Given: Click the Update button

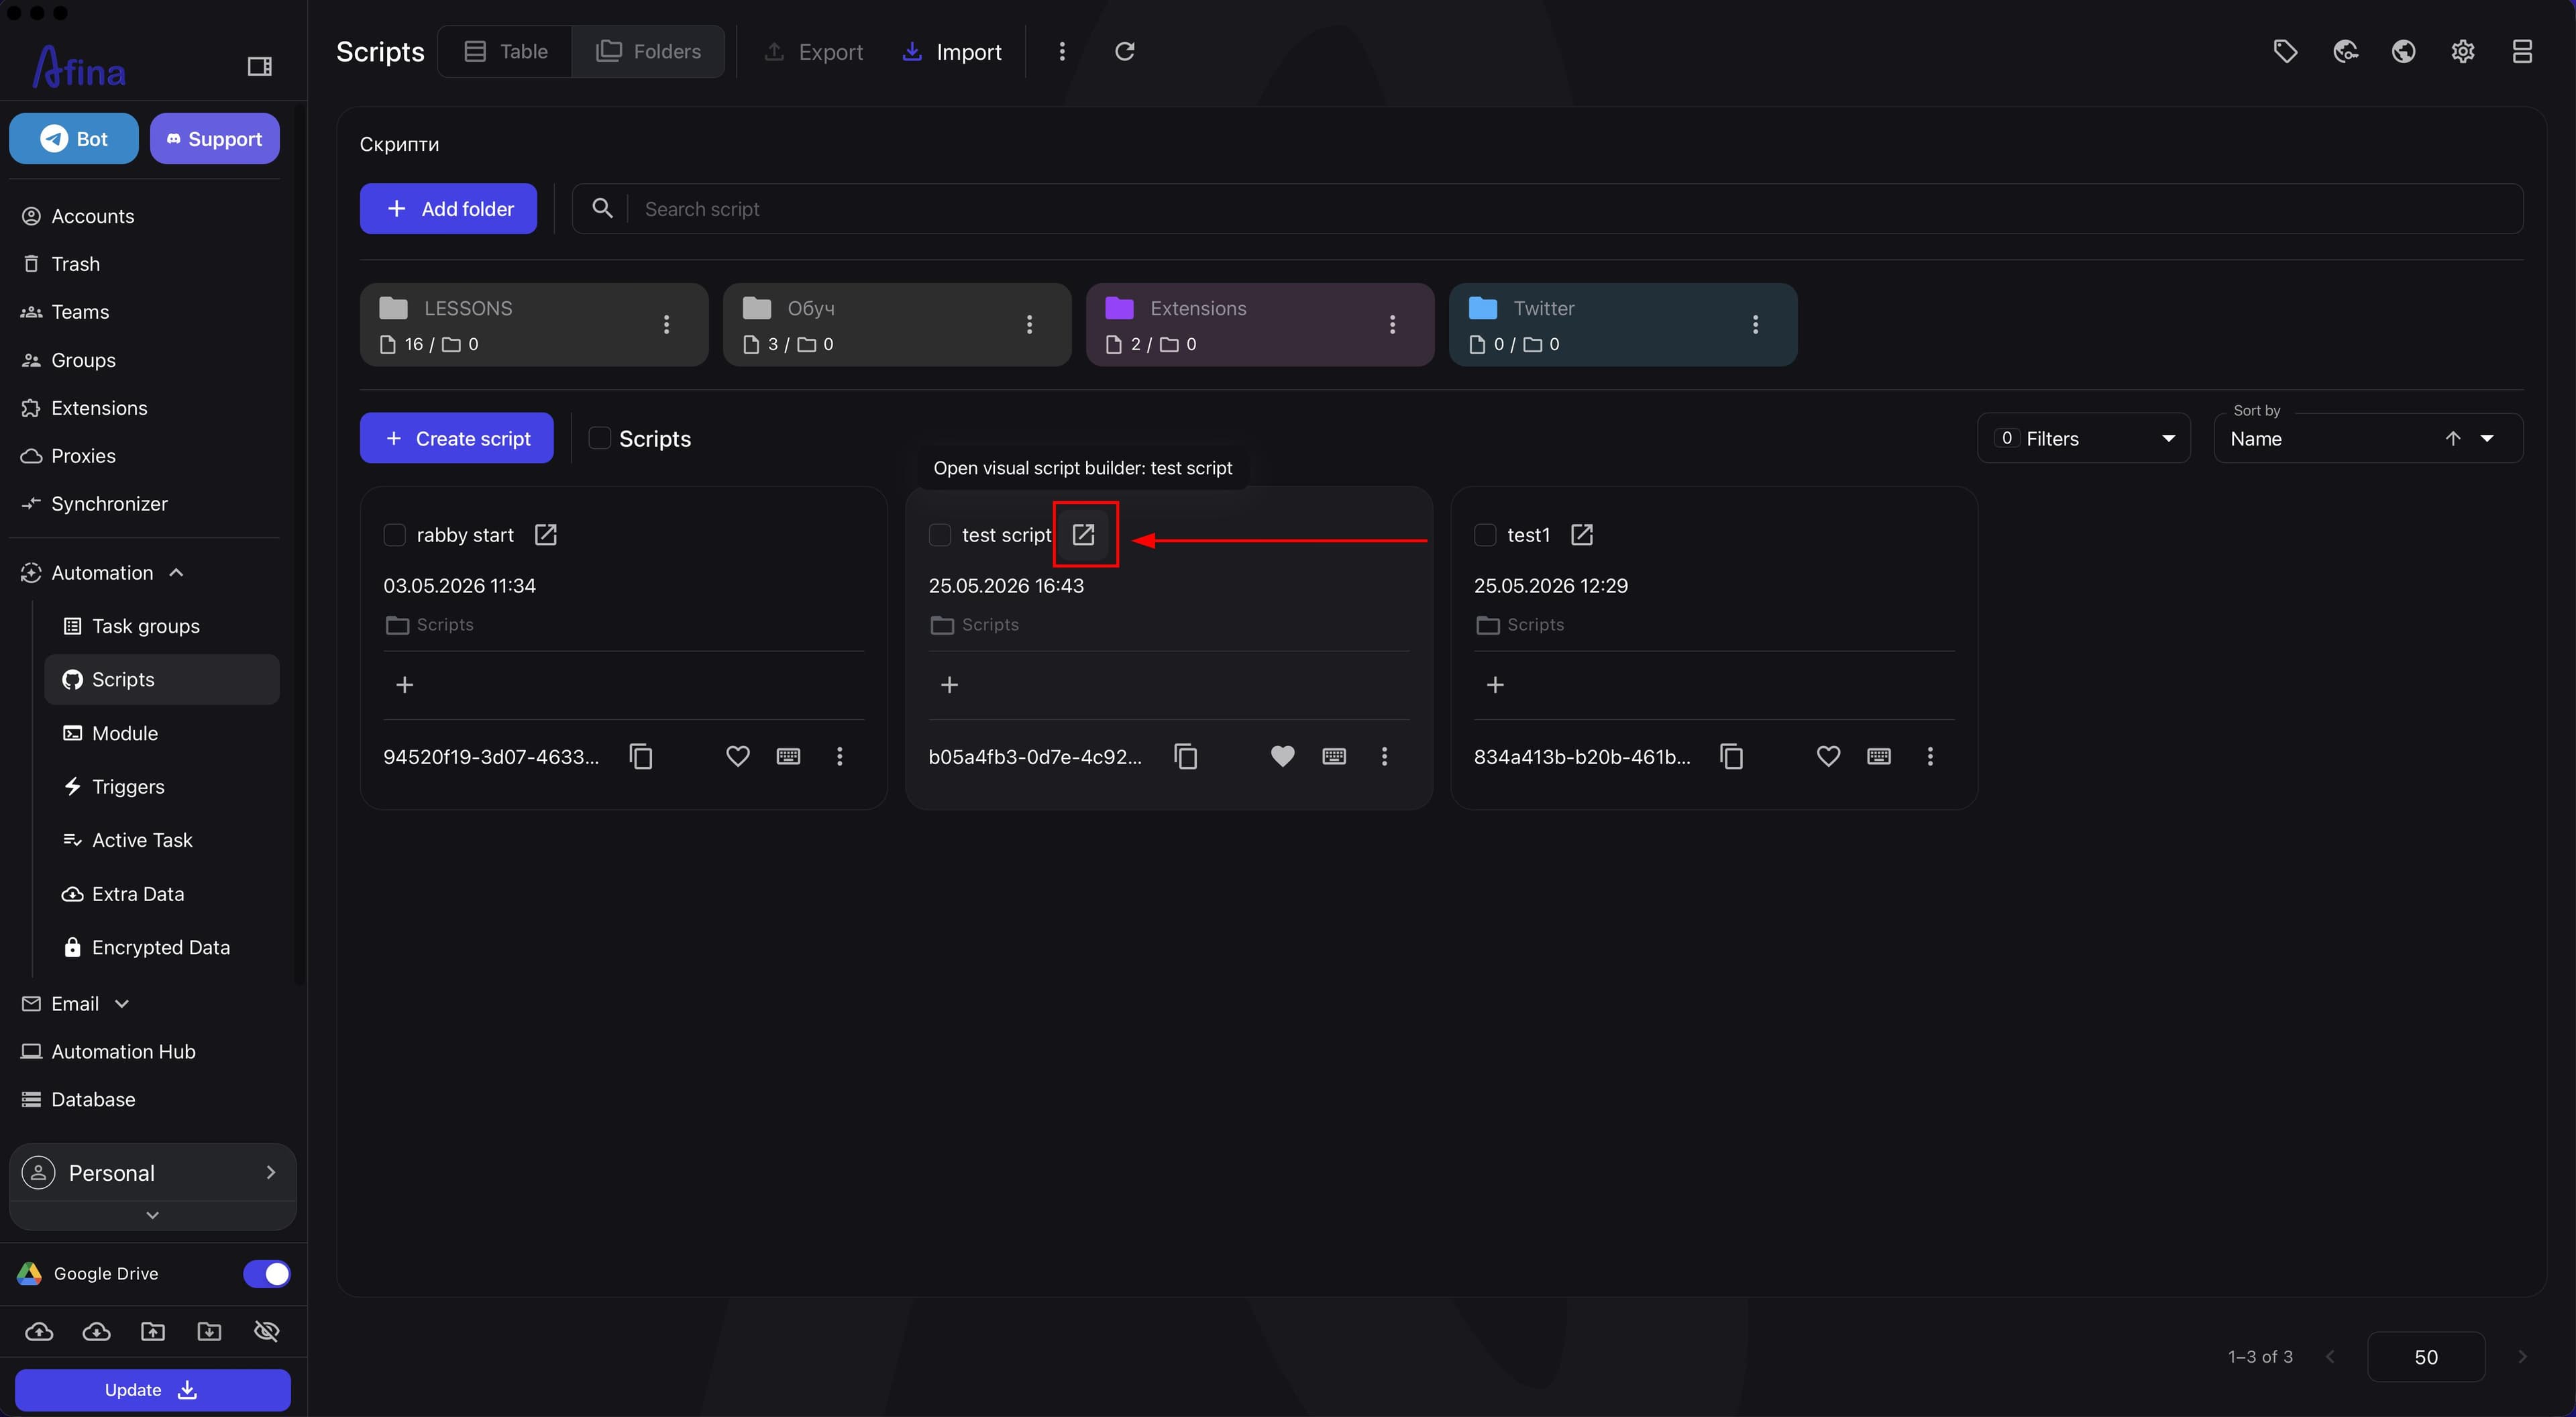Looking at the screenshot, I should click(152, 1389).
